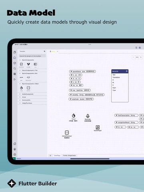This screenshot has width=144, height=192.
Task: Select the database DataModel component in toolbox
Action: pyautogui.click(x=22, y=65)
